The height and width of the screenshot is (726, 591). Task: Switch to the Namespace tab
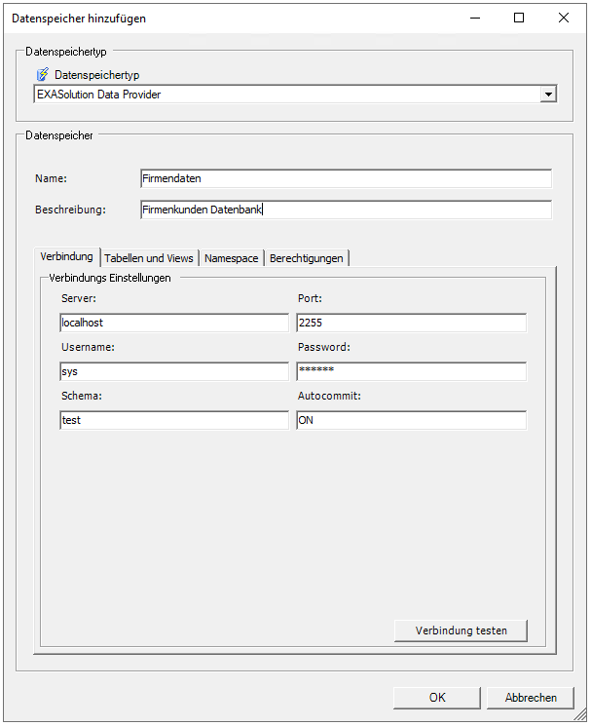click(x=231, y=258)
